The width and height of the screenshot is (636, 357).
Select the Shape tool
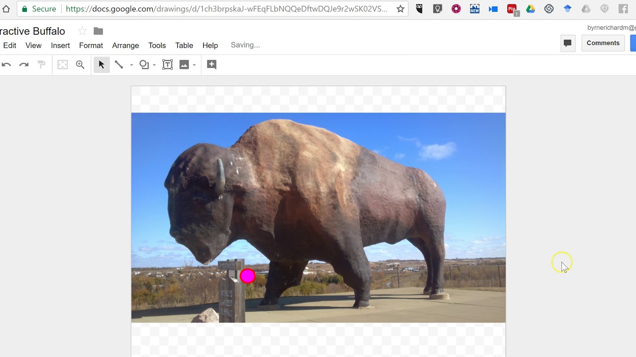[x=144, y=64]
